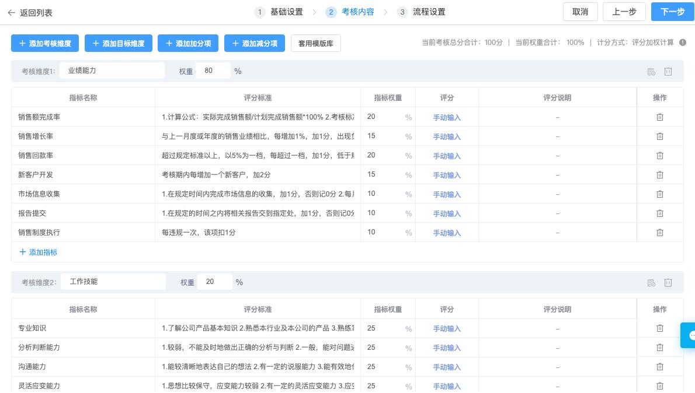Click 手动输入 for 灵活应变能力
Viewport: 695px width, 393px height.
[x=447, y=387]
